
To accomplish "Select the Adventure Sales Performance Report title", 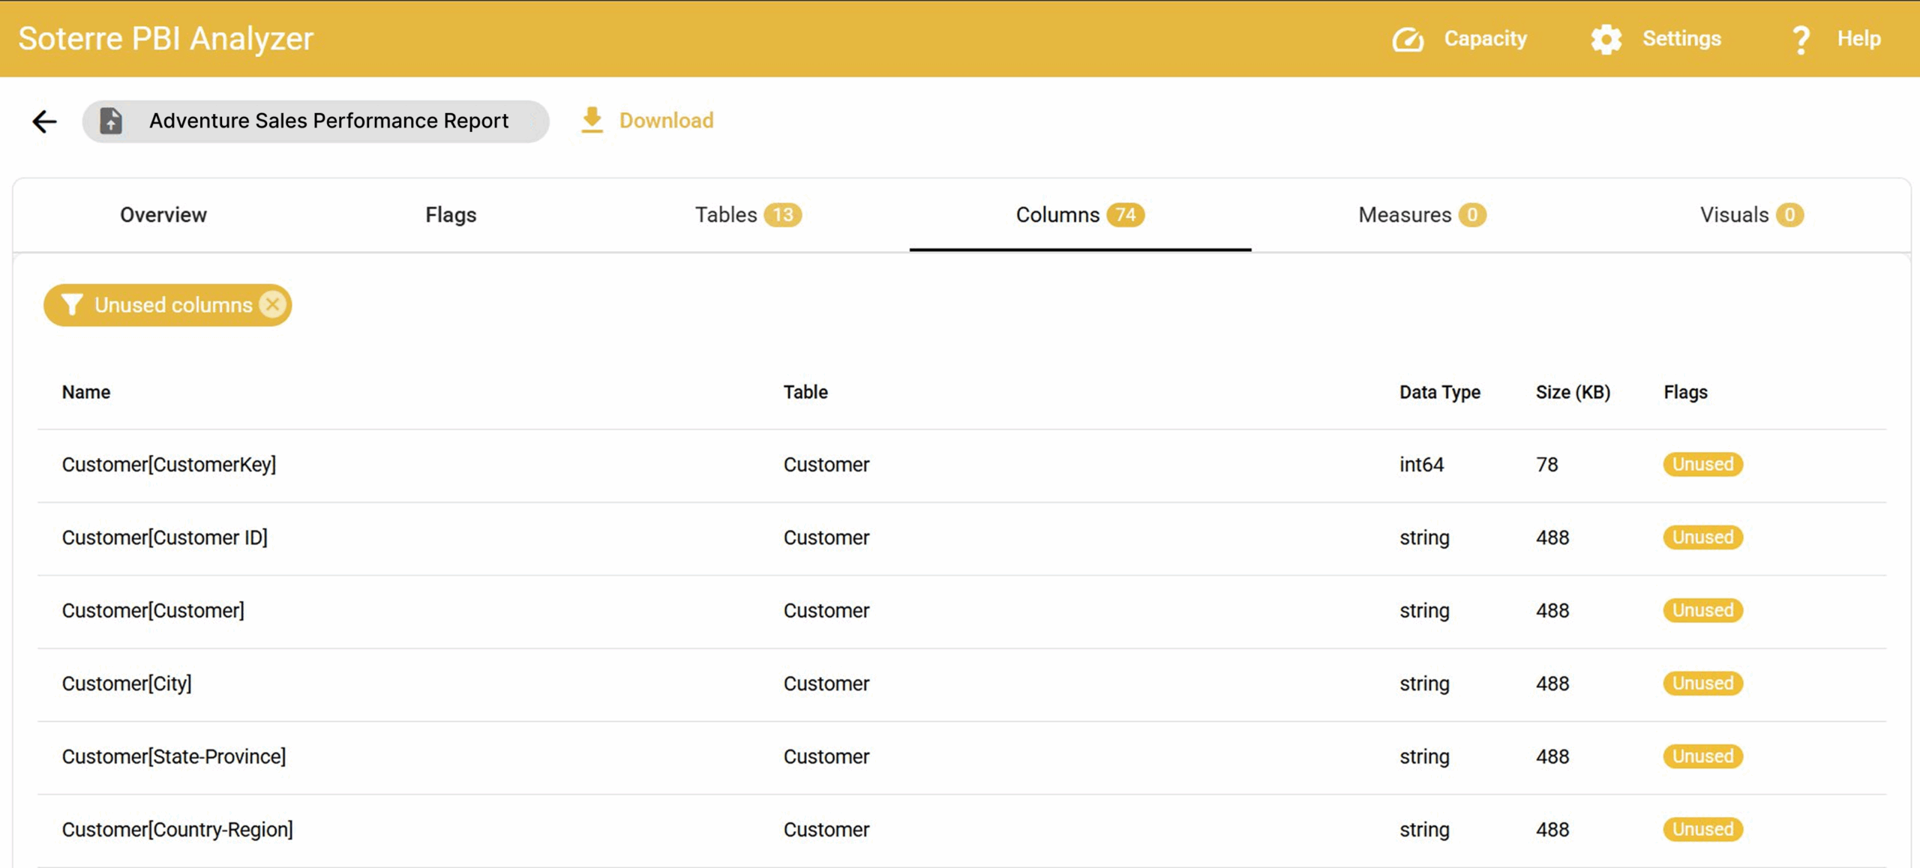I will (x=328, y=121).
